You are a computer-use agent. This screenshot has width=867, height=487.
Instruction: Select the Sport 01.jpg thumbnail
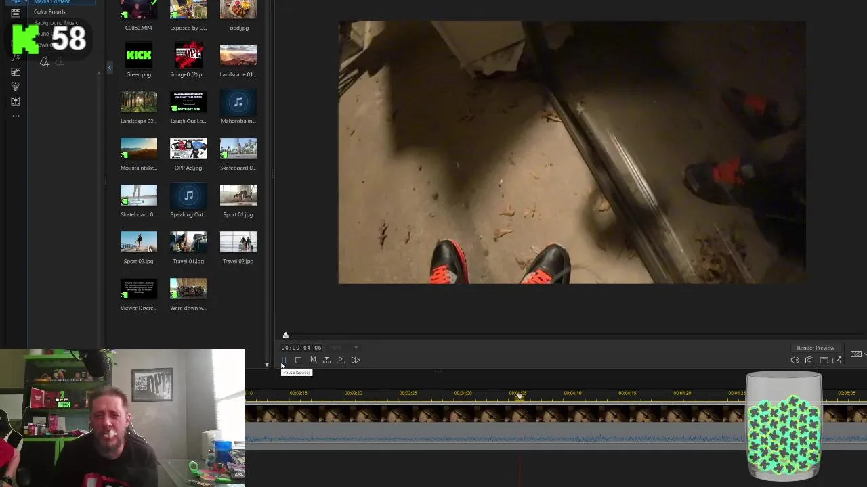tap(238, 195)
